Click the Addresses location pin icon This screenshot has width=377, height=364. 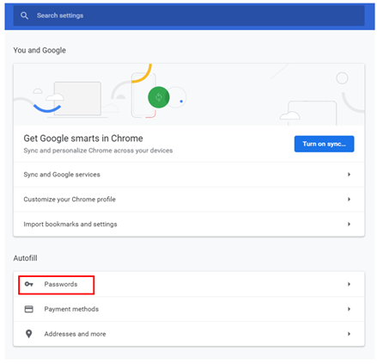(29, 334)
